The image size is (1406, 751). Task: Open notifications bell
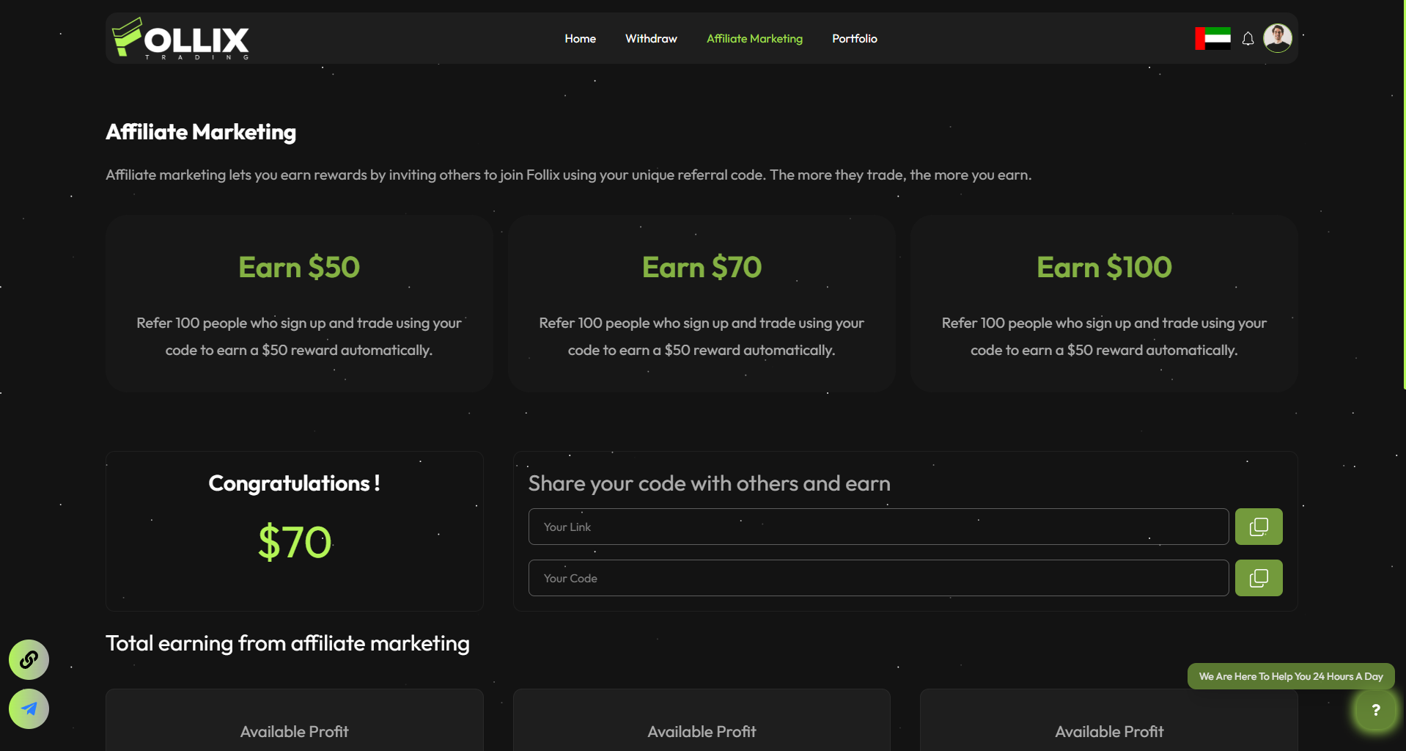(x=1248, y=39)
